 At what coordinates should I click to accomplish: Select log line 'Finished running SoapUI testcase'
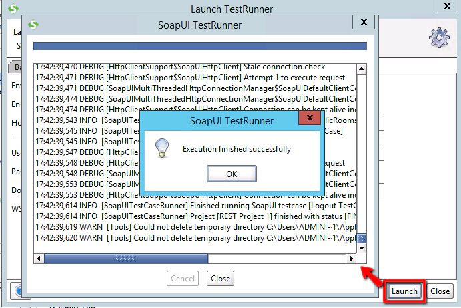195,206
